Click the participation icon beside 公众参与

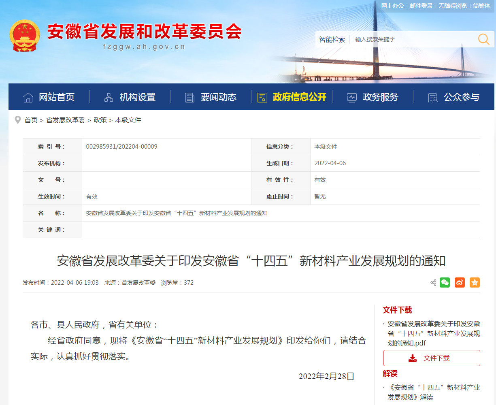[x=433, y=97]
